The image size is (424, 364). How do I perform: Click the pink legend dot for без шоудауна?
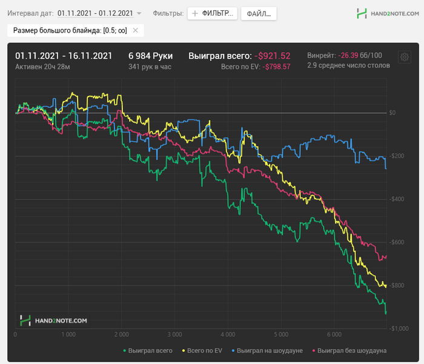click(x=314, y=351)
